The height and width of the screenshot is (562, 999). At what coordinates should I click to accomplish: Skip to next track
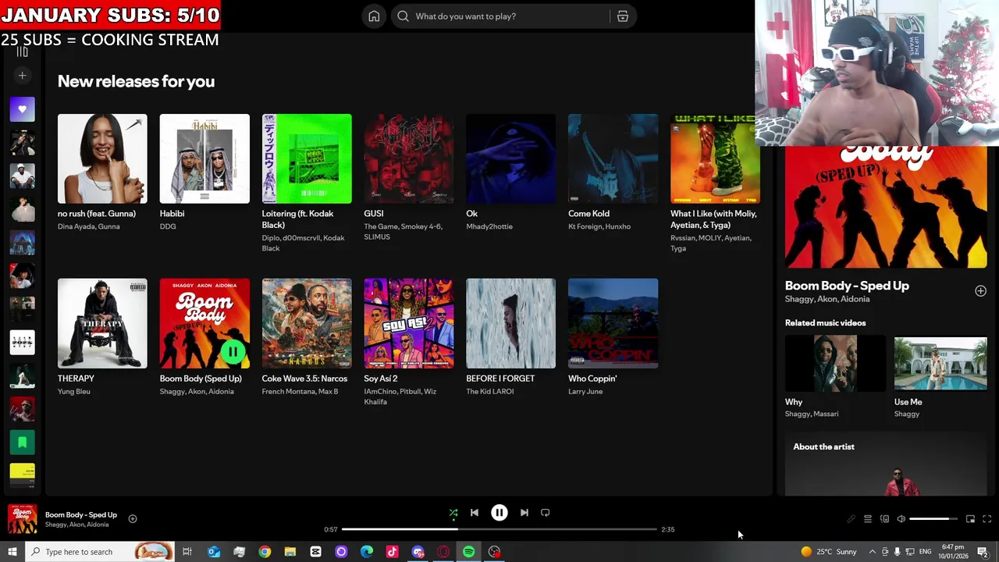pyautogui.click(x=524, y=513)
